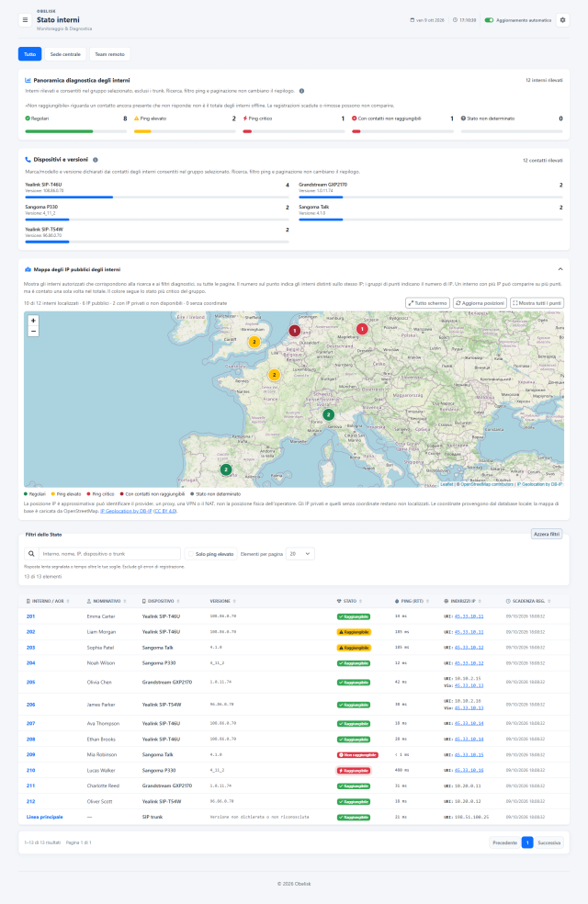The height and width of the screenshot is (904, 588).
Task: Open settings via the gear icon
Action: click(x=562, y=20)
